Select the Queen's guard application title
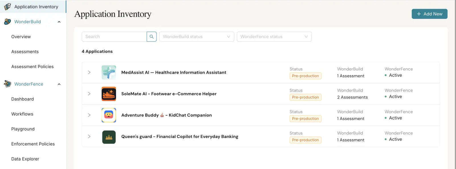Screen dimensions: 456x169 180,137
